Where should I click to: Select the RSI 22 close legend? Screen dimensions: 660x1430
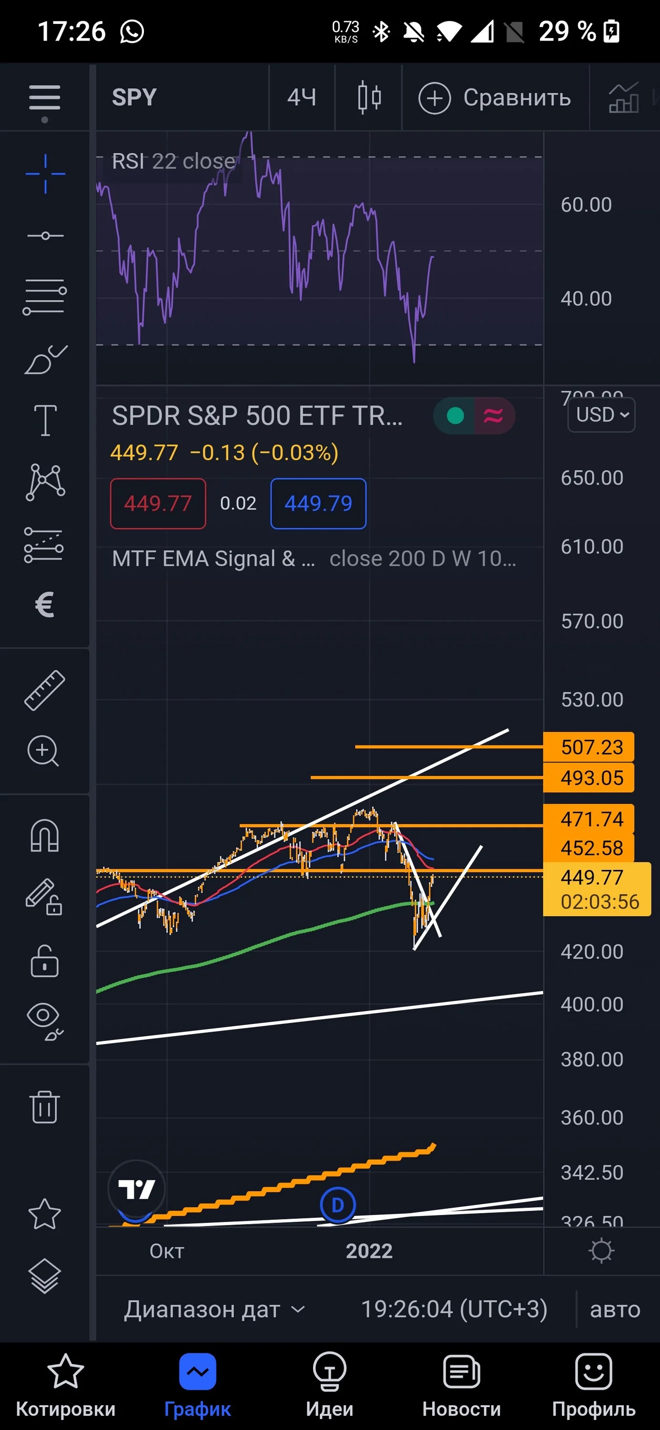click(174, 162)
